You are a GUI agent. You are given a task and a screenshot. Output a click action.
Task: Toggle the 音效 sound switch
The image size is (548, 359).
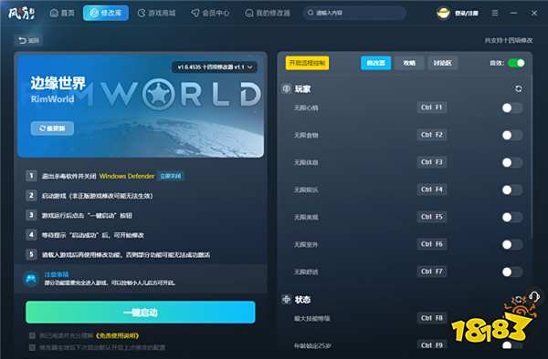516,63
